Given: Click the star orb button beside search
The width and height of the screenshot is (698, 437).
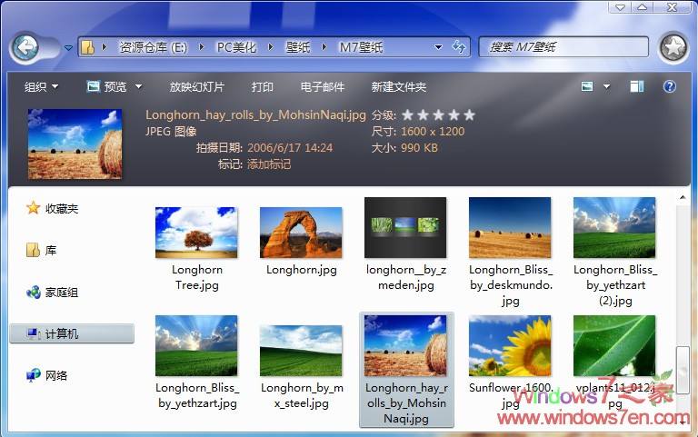Looking at the screenshot, I should pyautogui.click(x=674, y=47).
